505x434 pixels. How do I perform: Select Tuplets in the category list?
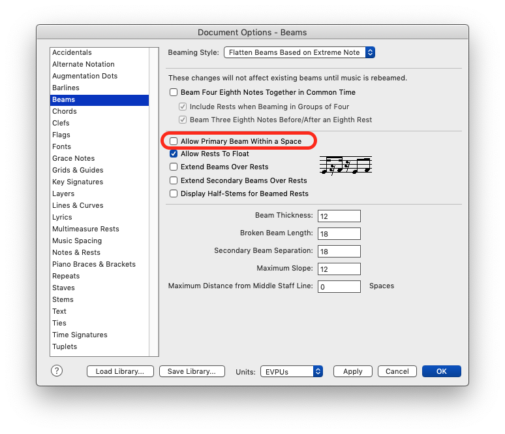click(x=65, y=346)
